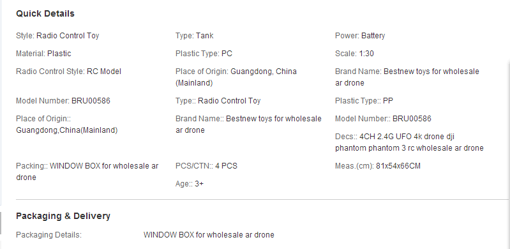510x249 pixels.
Task: Click the Age:: 3+ entry
Action: tap(190, 184)
